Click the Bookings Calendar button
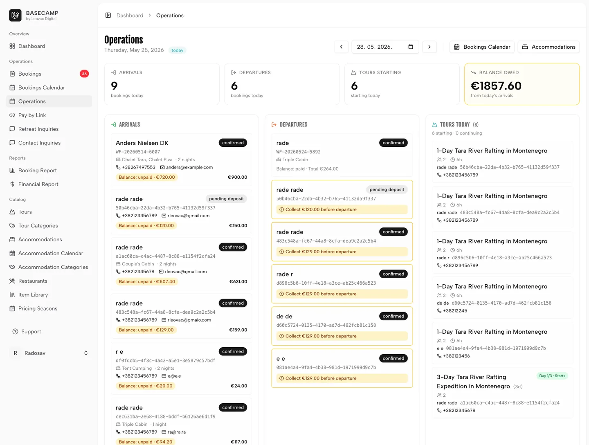Image resolution: width=589 pixels, height=445 pixels. [482, 47]
